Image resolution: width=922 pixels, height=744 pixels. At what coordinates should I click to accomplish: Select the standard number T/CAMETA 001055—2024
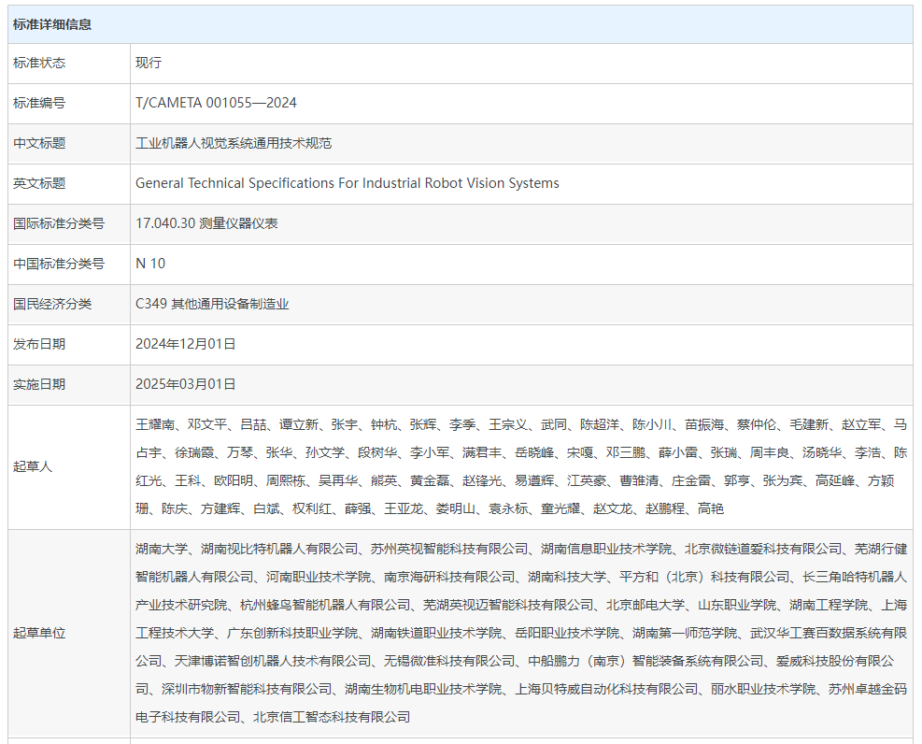(216, 104)
